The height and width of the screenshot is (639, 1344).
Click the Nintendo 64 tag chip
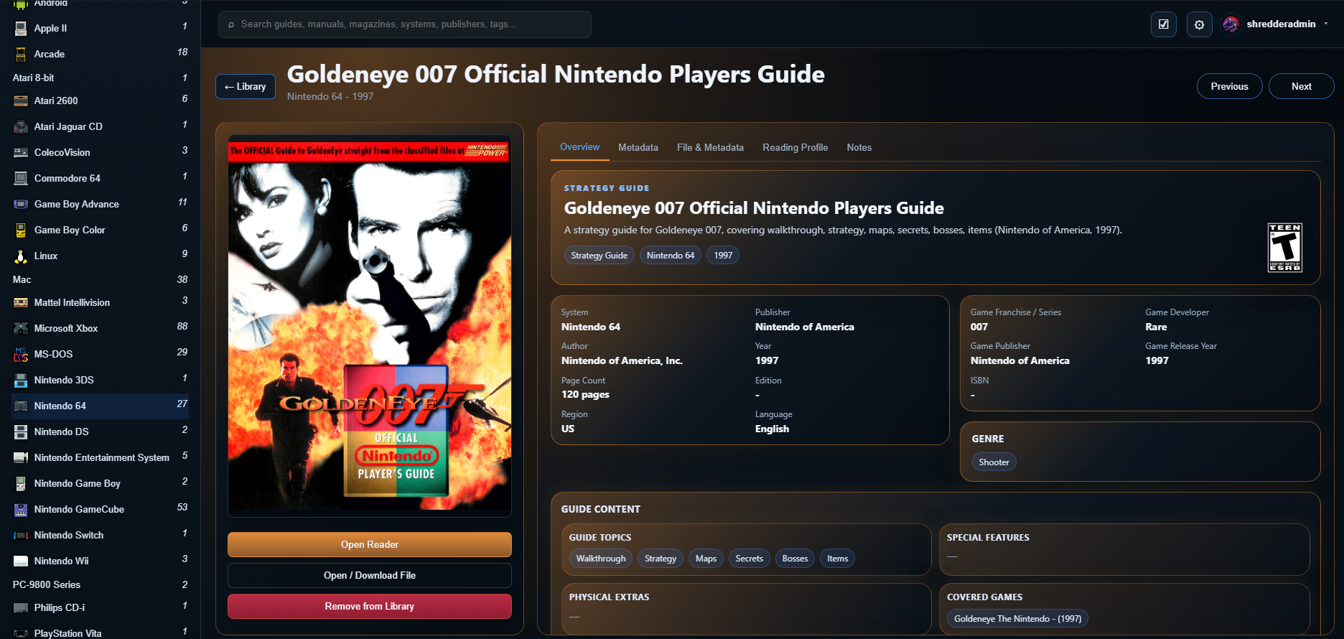coord(671,255)
